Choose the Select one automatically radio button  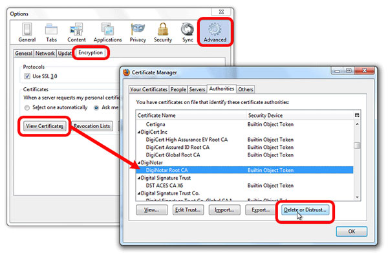coord(27,107)
